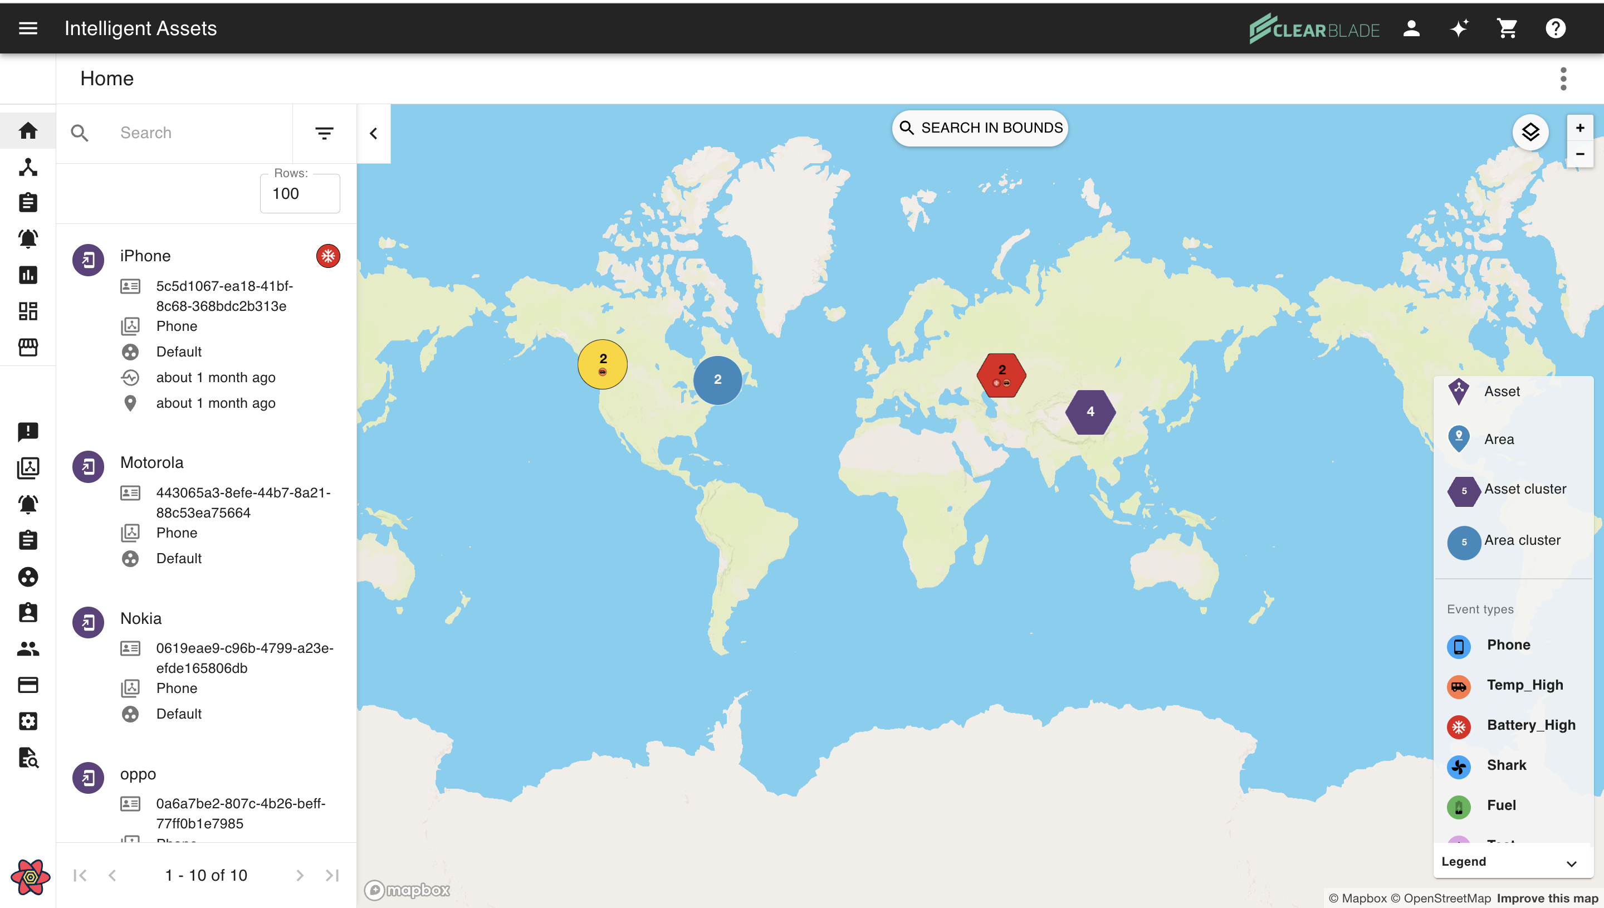Screen dimensions: 1604x908
Task: Open the help question mark icon
Action: point(1556,28)
